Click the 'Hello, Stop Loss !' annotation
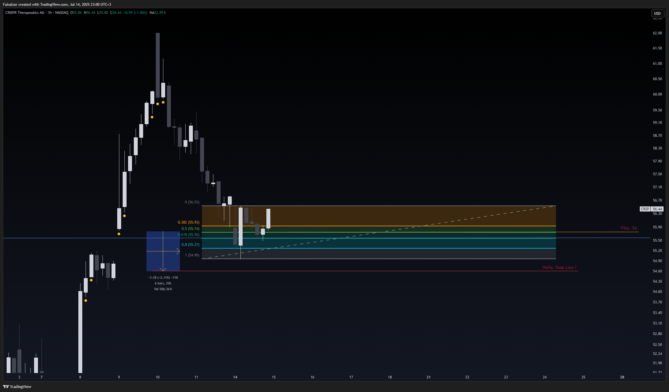 click(x=559, y=267)
